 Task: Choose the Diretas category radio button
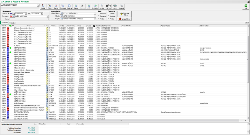(x=109, y=13)
